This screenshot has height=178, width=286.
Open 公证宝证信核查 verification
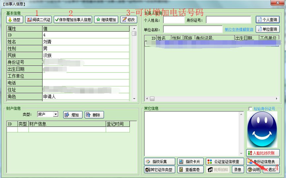(x=225, y=162)
